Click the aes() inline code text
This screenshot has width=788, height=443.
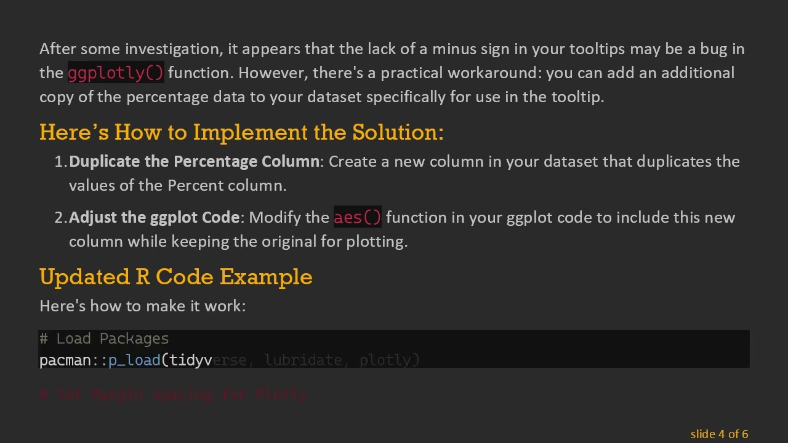pos(357,218)
